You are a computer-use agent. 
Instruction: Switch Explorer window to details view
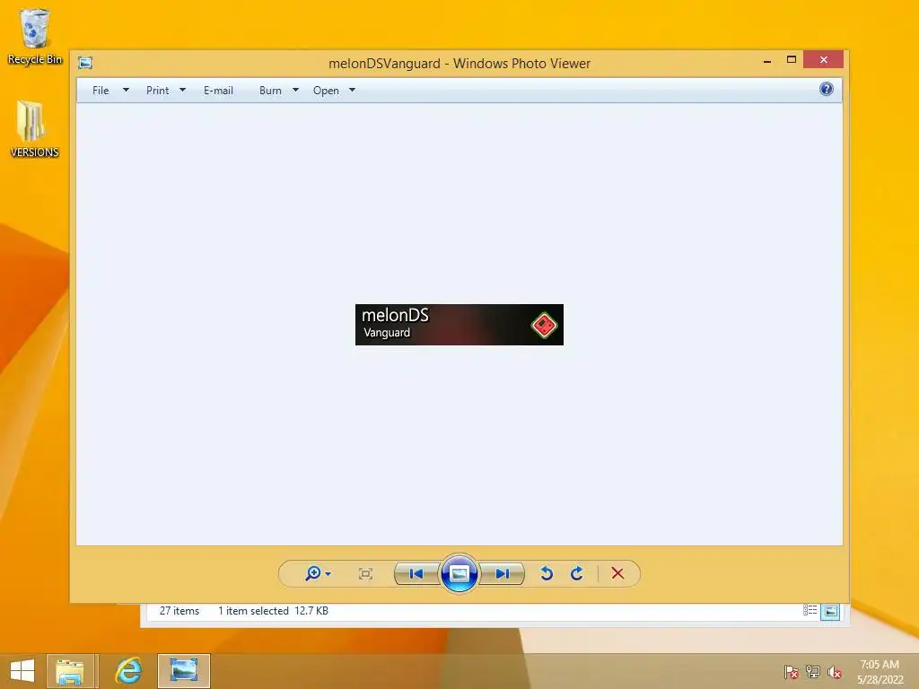(810, 610)
